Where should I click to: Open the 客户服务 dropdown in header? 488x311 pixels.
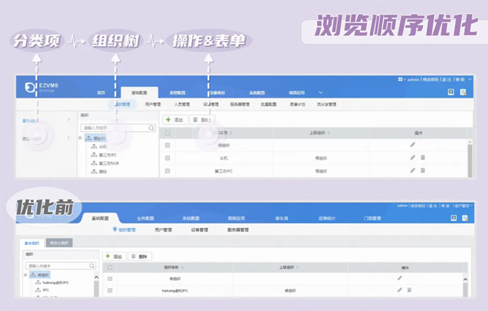pyautogui.click(x=464, y=206)
